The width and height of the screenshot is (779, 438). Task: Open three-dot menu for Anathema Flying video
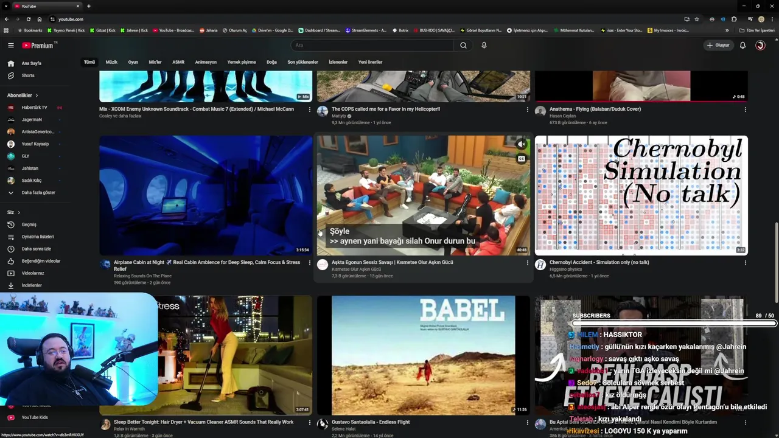(x=745, y=109)
